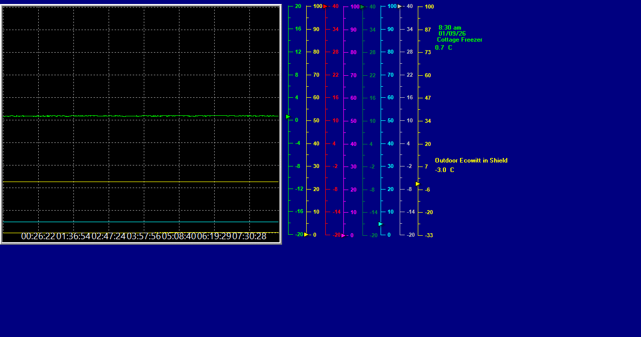Click the 73 tick on the rightmost yellow scale
The width and height of the screenshot is (641, 337).
[x=428, y=52]
